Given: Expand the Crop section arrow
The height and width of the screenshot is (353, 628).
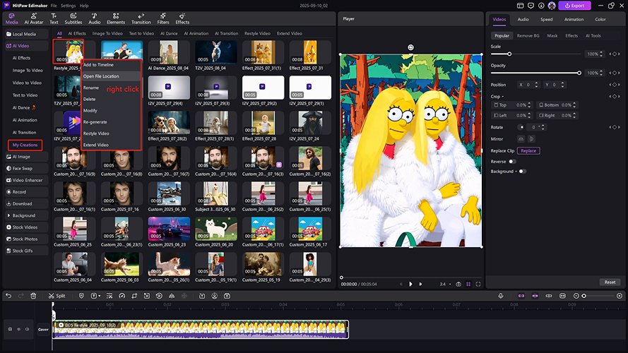Looking at the screenshot, I should point(503,97).
